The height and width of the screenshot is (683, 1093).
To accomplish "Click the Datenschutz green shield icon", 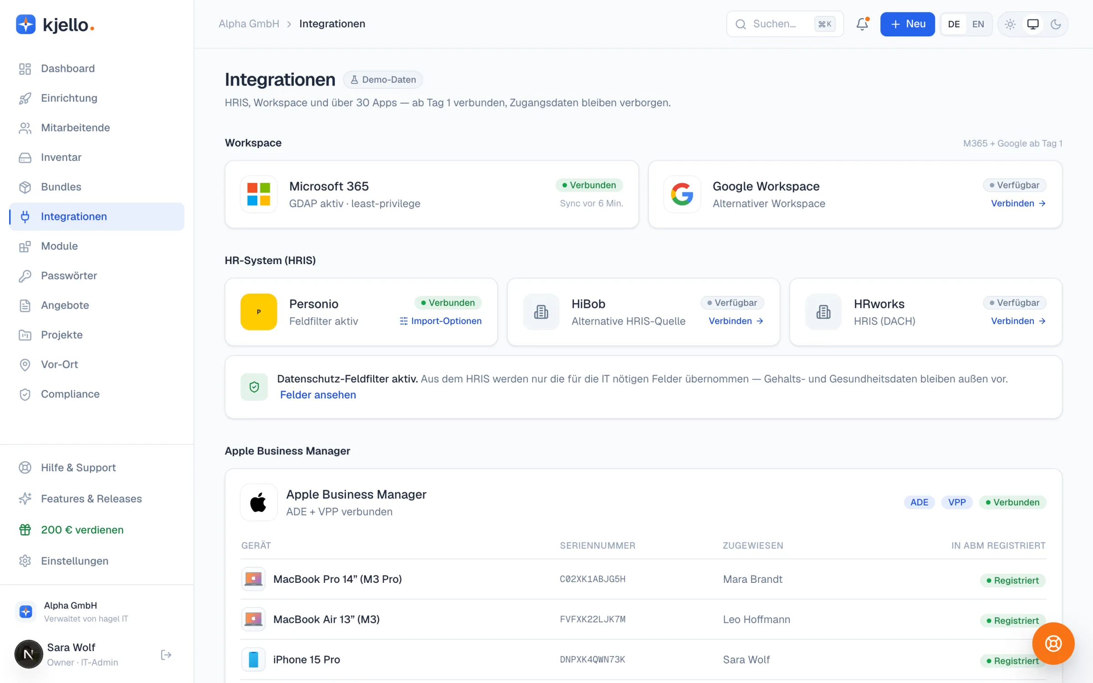I will (254, 387).
